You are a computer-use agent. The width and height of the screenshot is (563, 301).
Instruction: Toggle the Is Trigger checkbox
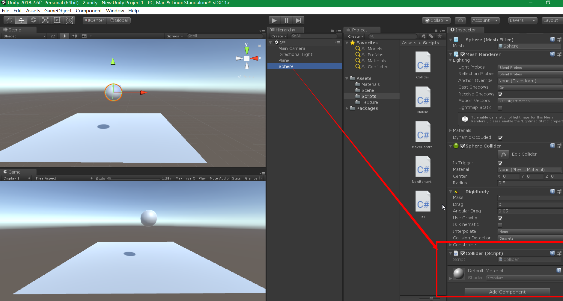click(500, 163)
